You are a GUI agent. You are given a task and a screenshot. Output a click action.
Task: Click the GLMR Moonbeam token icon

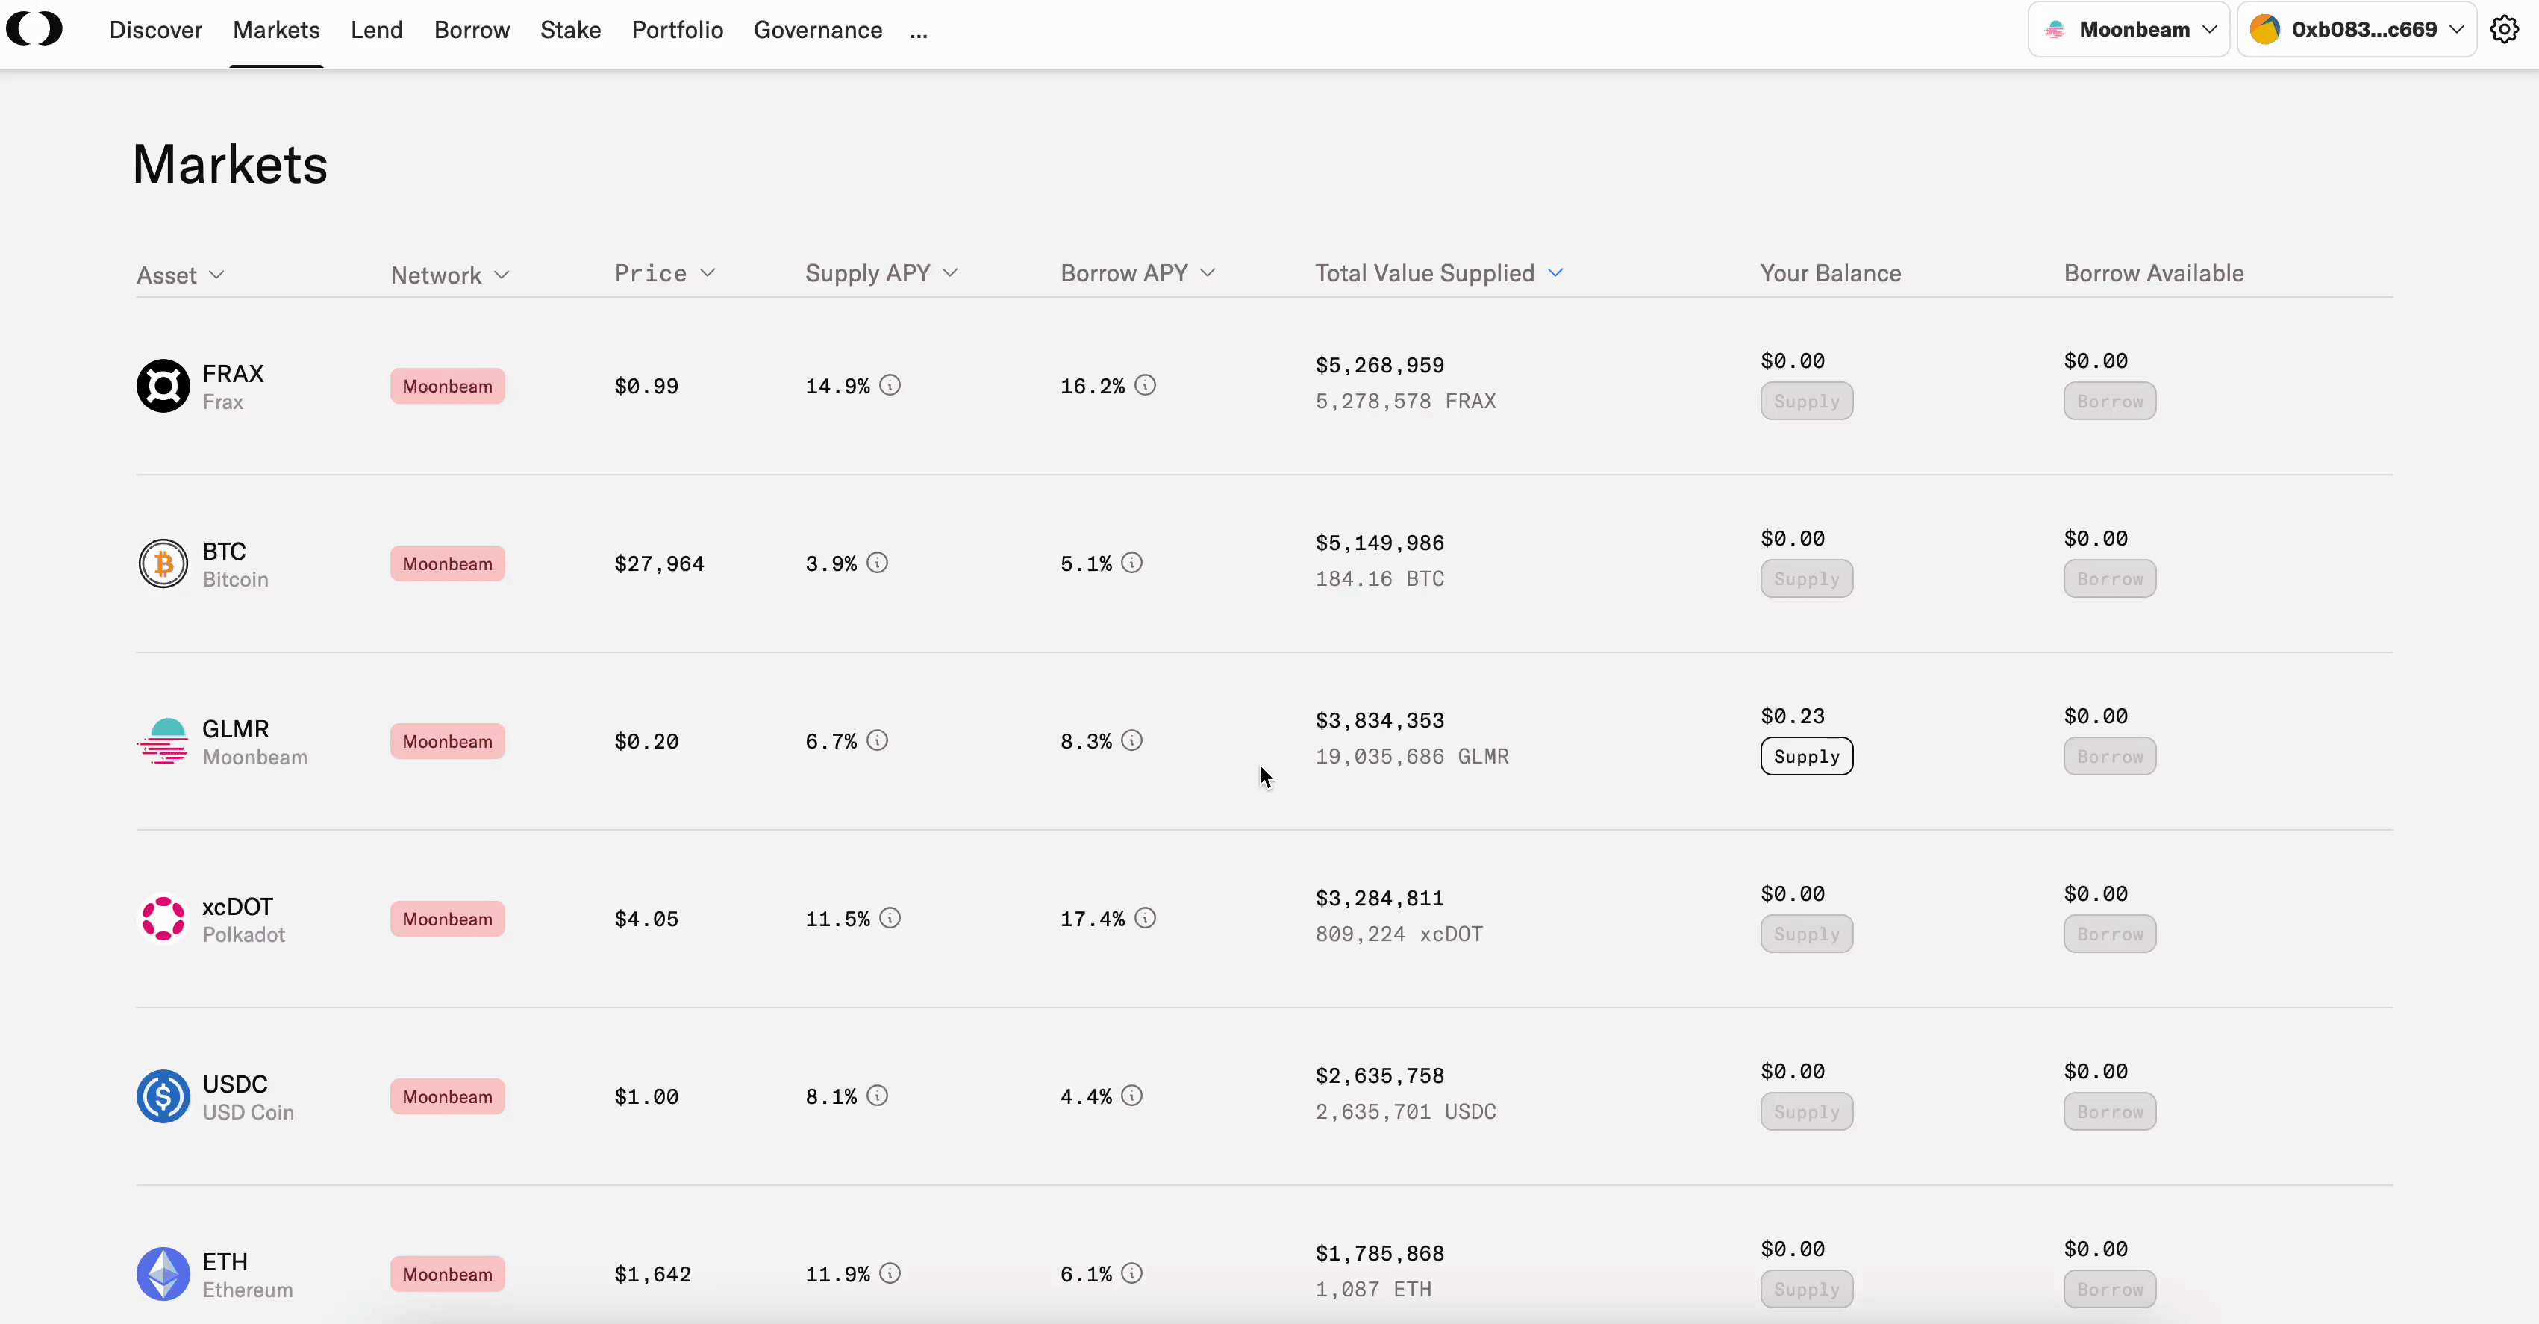point(163,740)
